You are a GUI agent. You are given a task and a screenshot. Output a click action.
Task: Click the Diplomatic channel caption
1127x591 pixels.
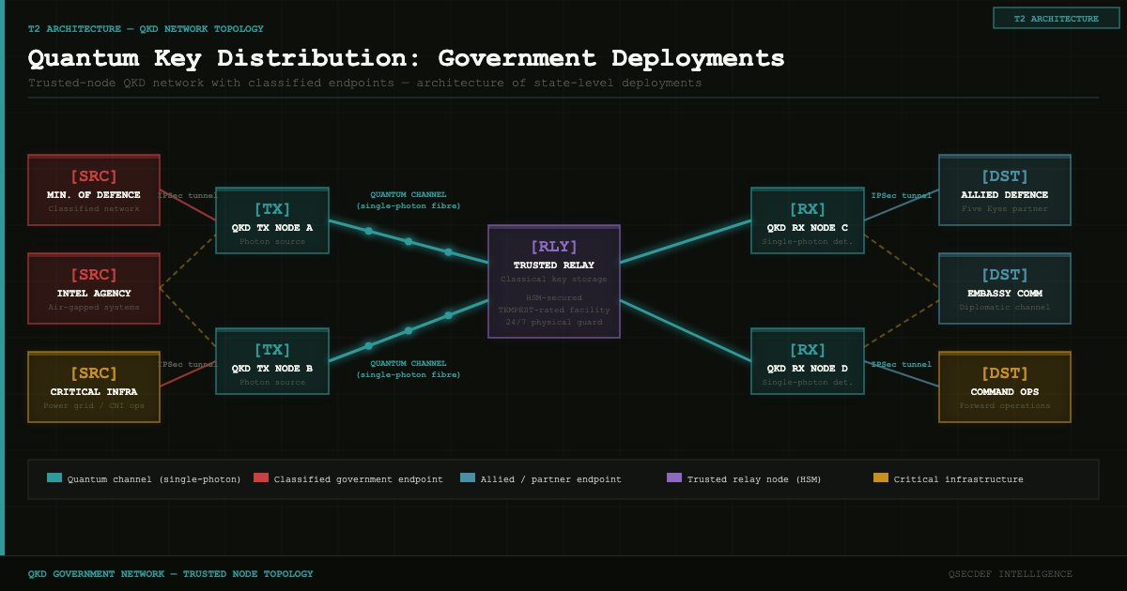(x=1005, y=307)
